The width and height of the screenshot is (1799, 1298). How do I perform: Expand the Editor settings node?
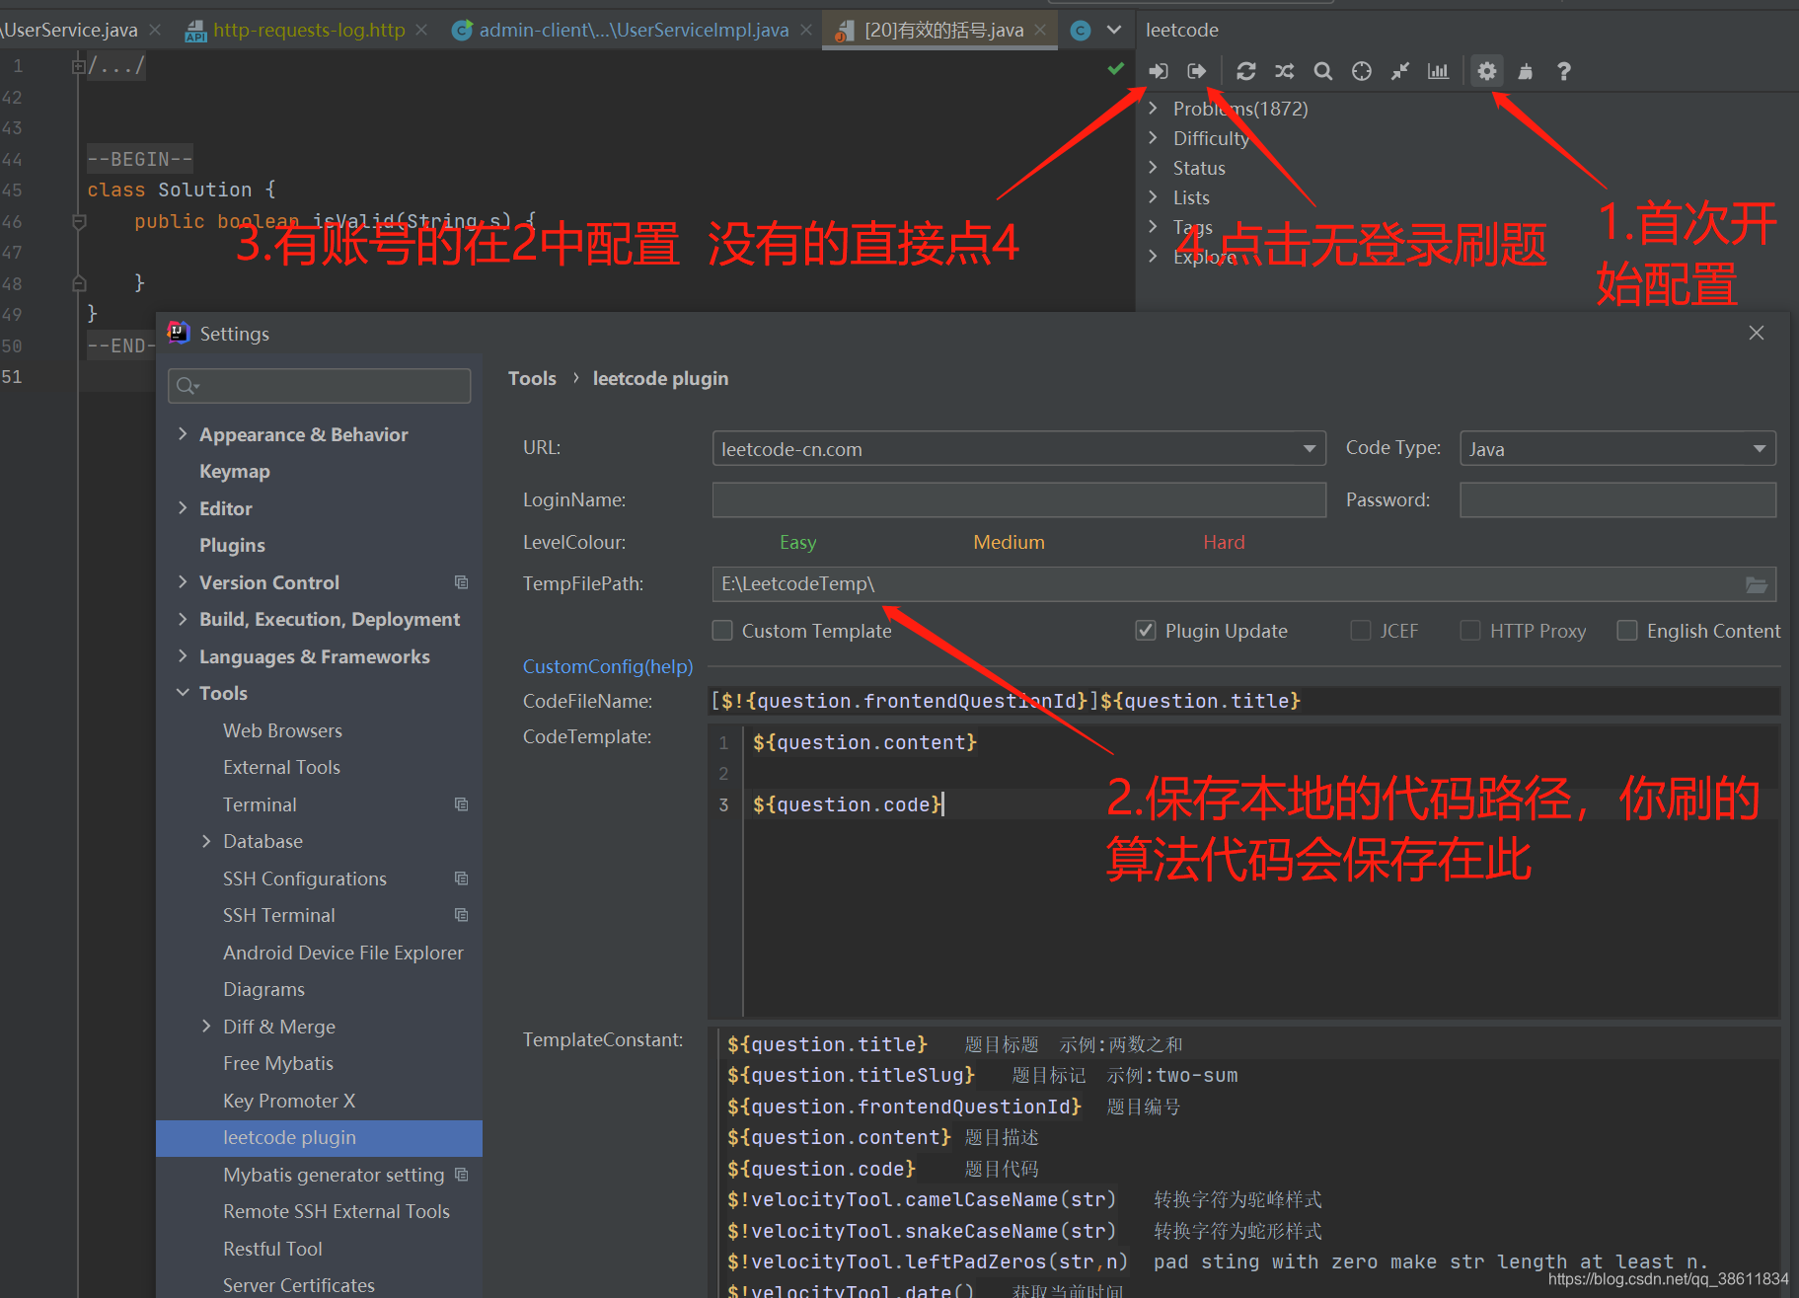(x=183, y=508)
